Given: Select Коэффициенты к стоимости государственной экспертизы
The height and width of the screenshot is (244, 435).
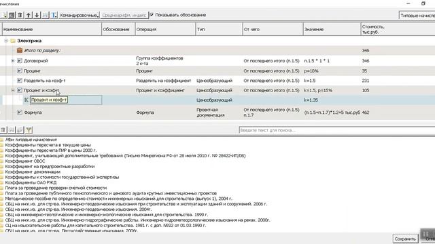Looking at the screenshot, I should [62, 177].
